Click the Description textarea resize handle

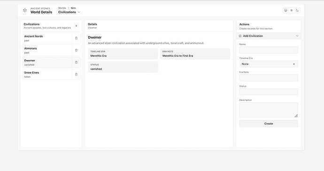(x=296, y=116)
